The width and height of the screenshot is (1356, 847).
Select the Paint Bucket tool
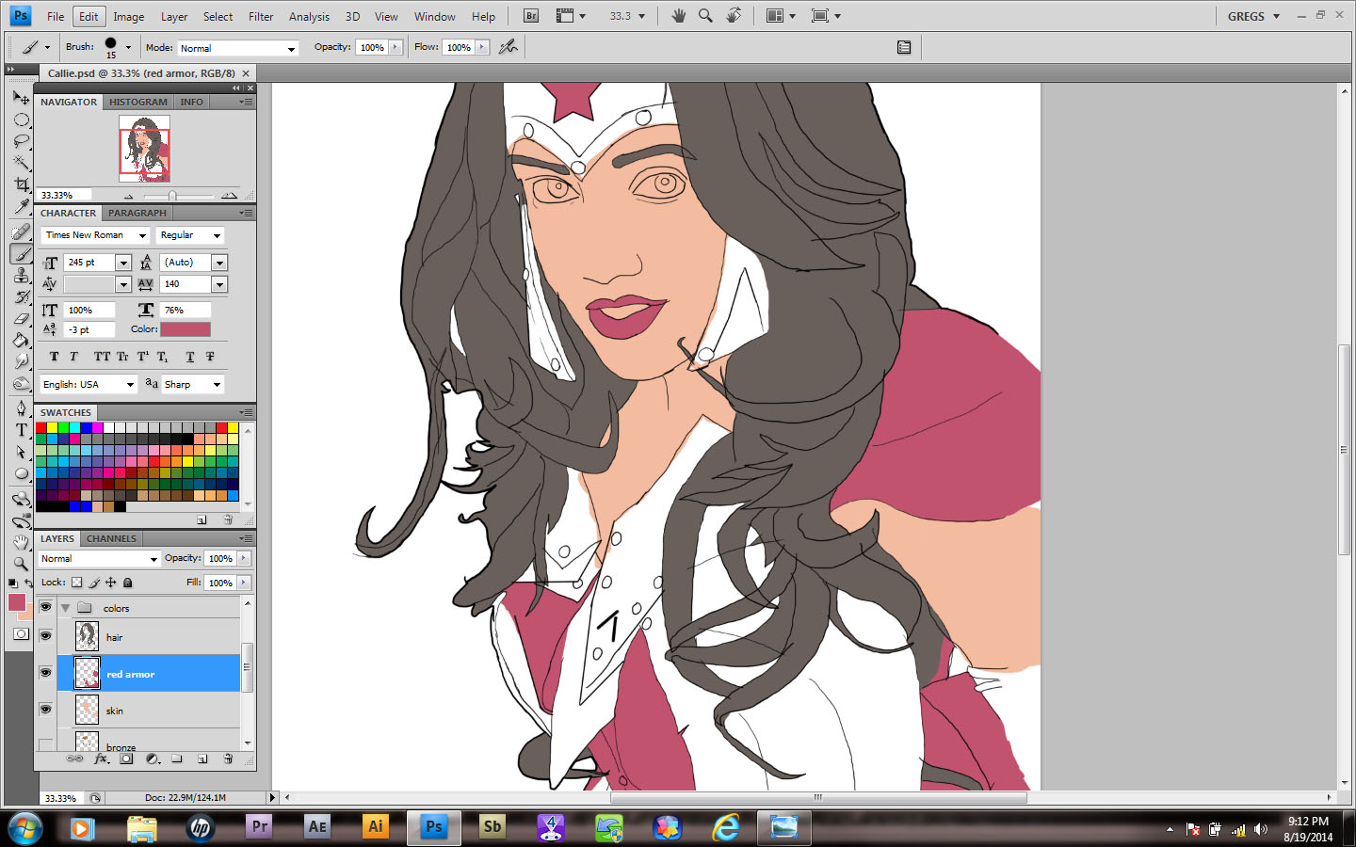pos(22,341)
